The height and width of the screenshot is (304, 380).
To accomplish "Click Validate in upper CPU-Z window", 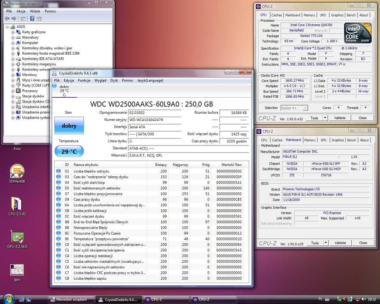I will (x=340, y=118).
